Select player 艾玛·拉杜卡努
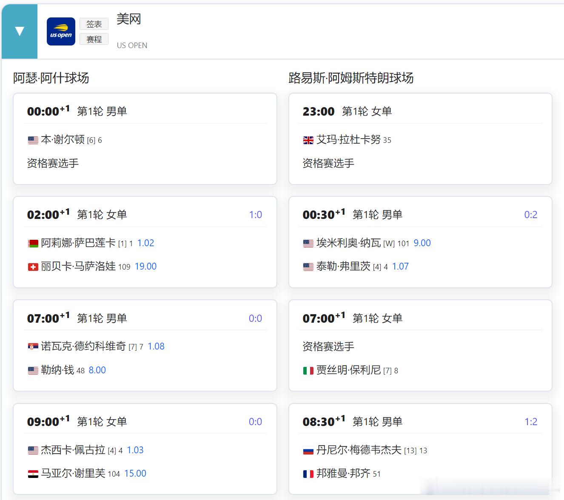Viewport: 564px width, 500px height. 349,139
